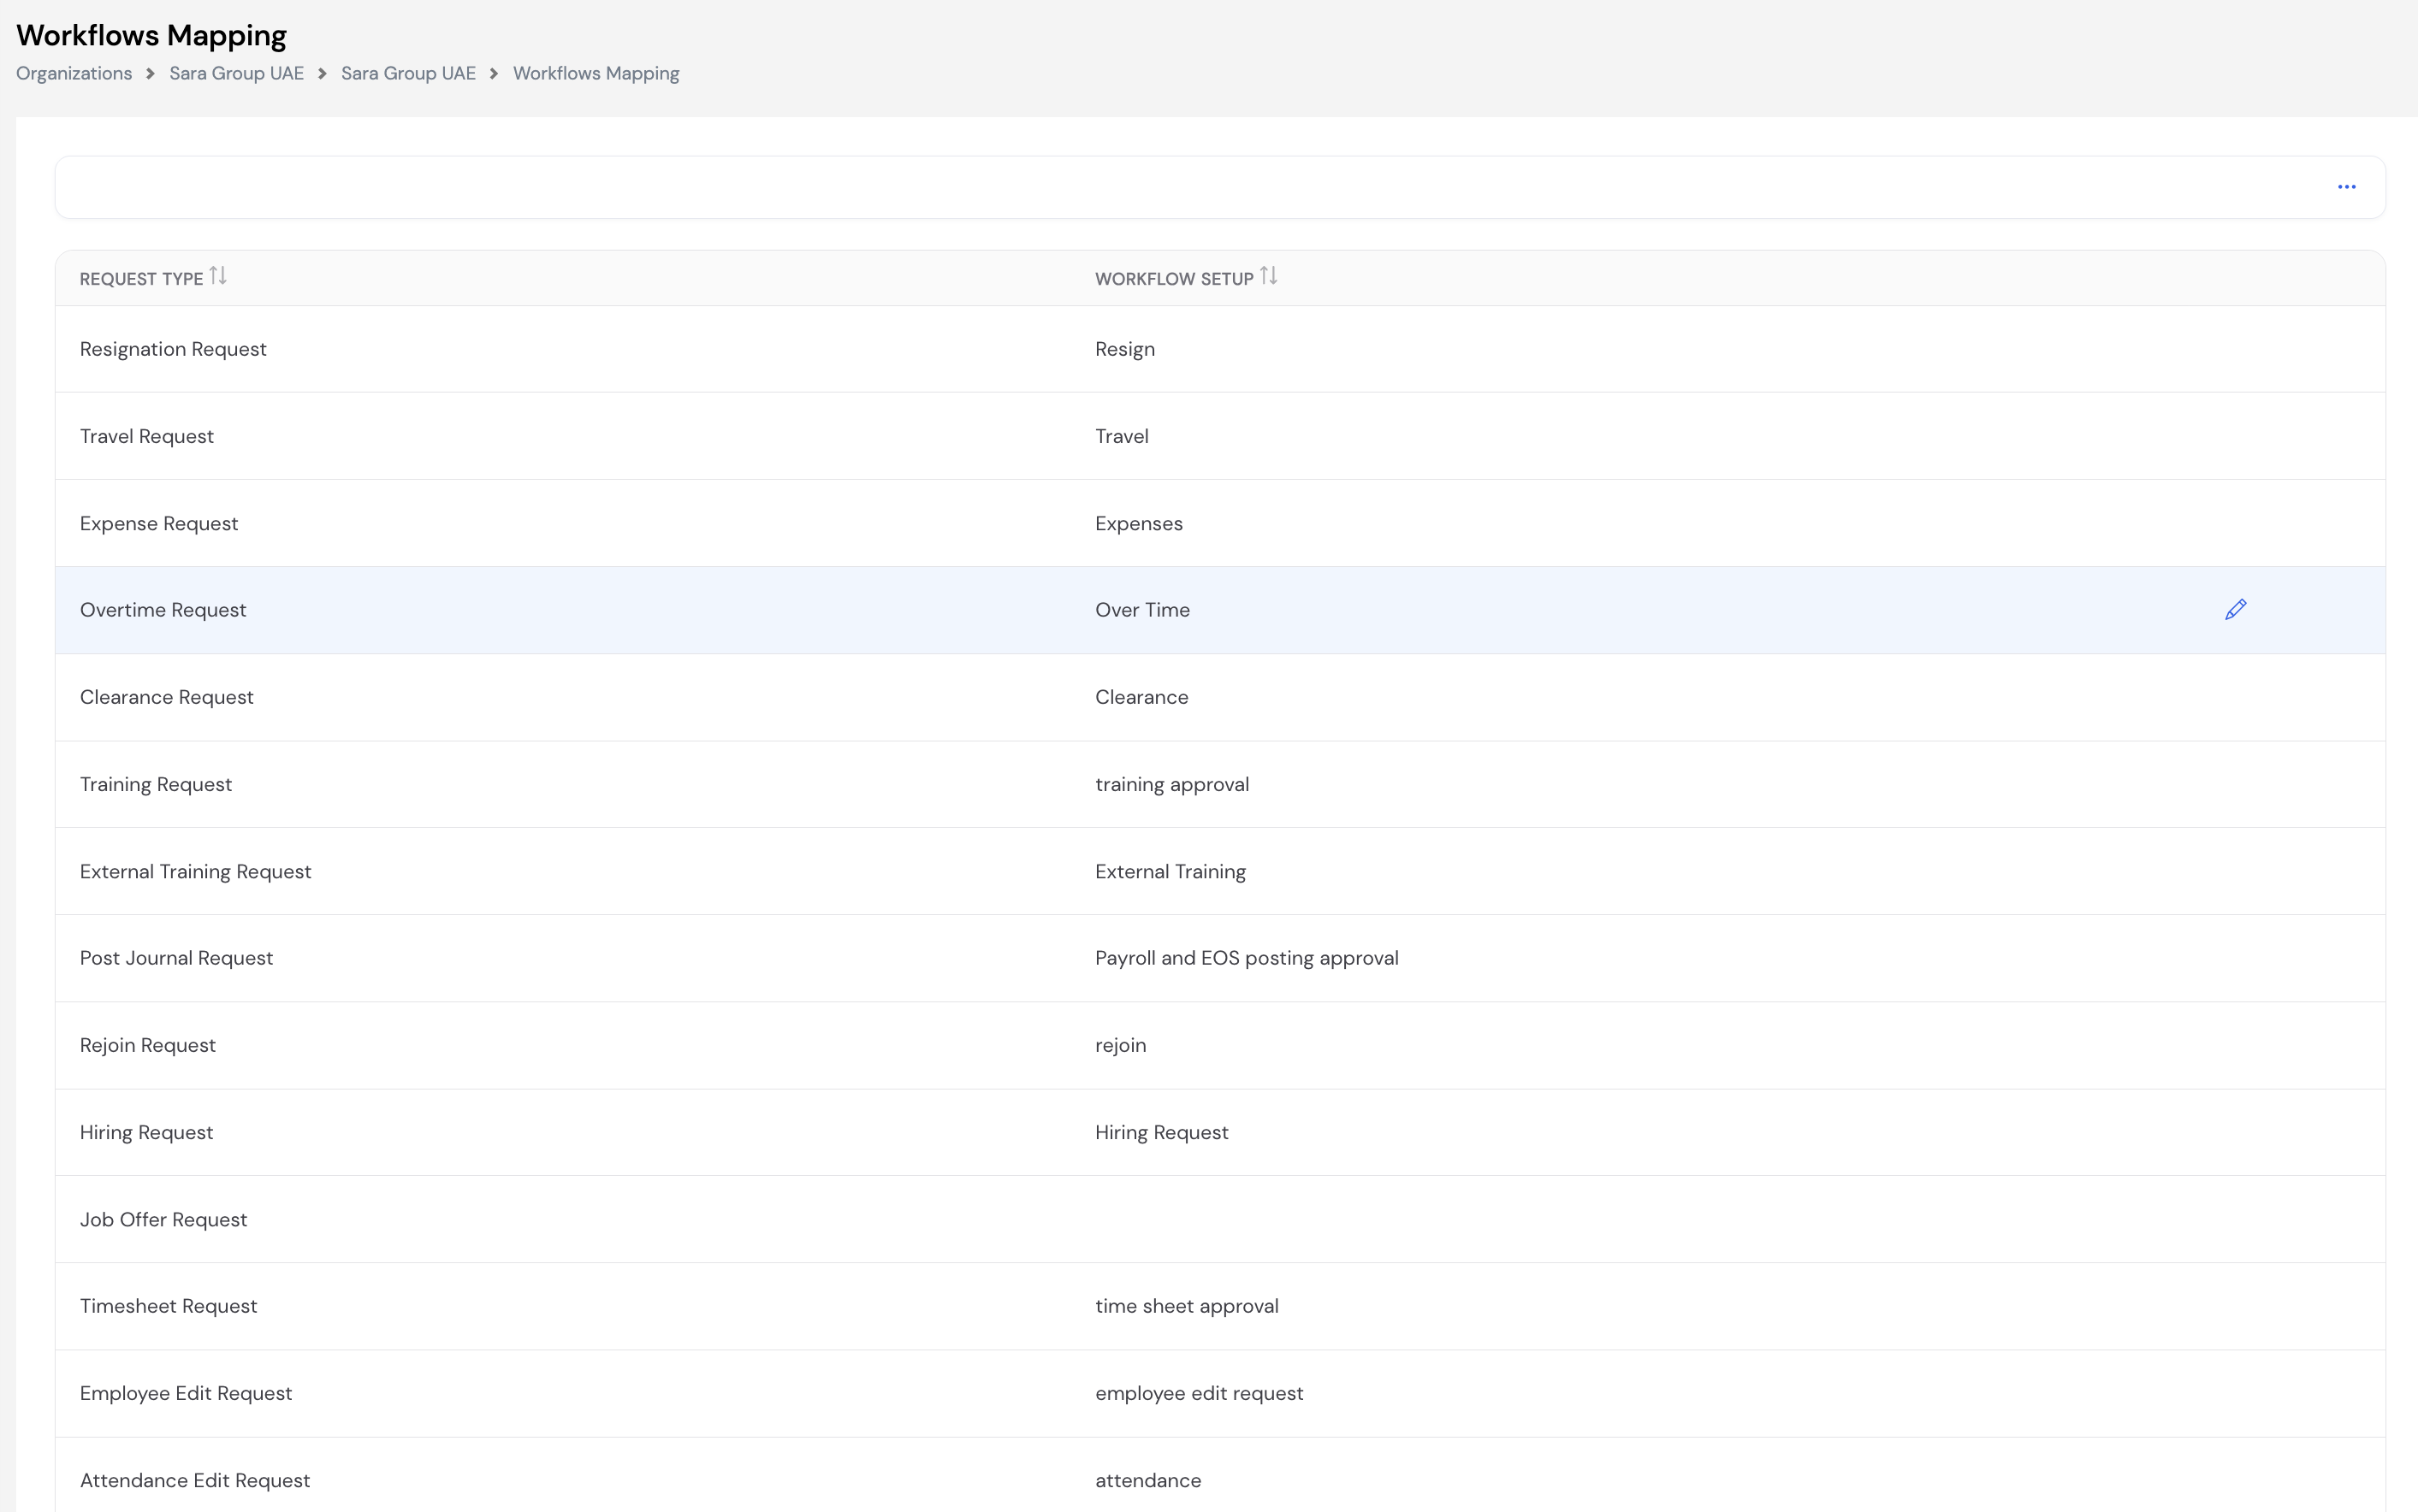Click the rejoin workflow value
The width and height of the screenshot is (2418, 1512).
pos(1121,1045)
